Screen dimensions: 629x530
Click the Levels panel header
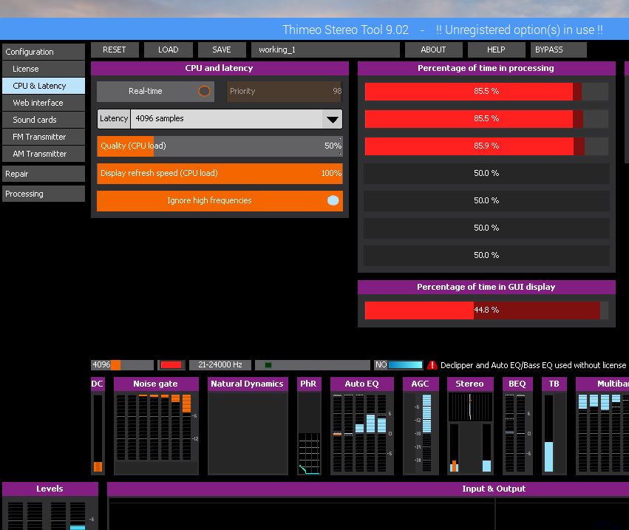50,489
